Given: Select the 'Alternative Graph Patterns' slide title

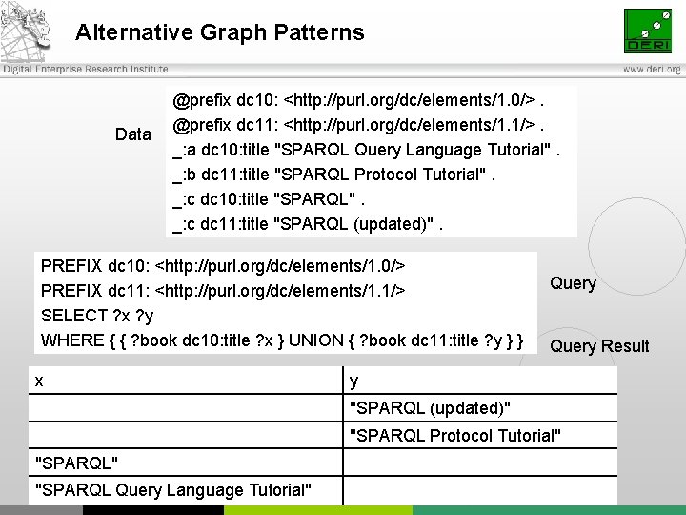Looking at the screenshot, I should coord(220,32).
